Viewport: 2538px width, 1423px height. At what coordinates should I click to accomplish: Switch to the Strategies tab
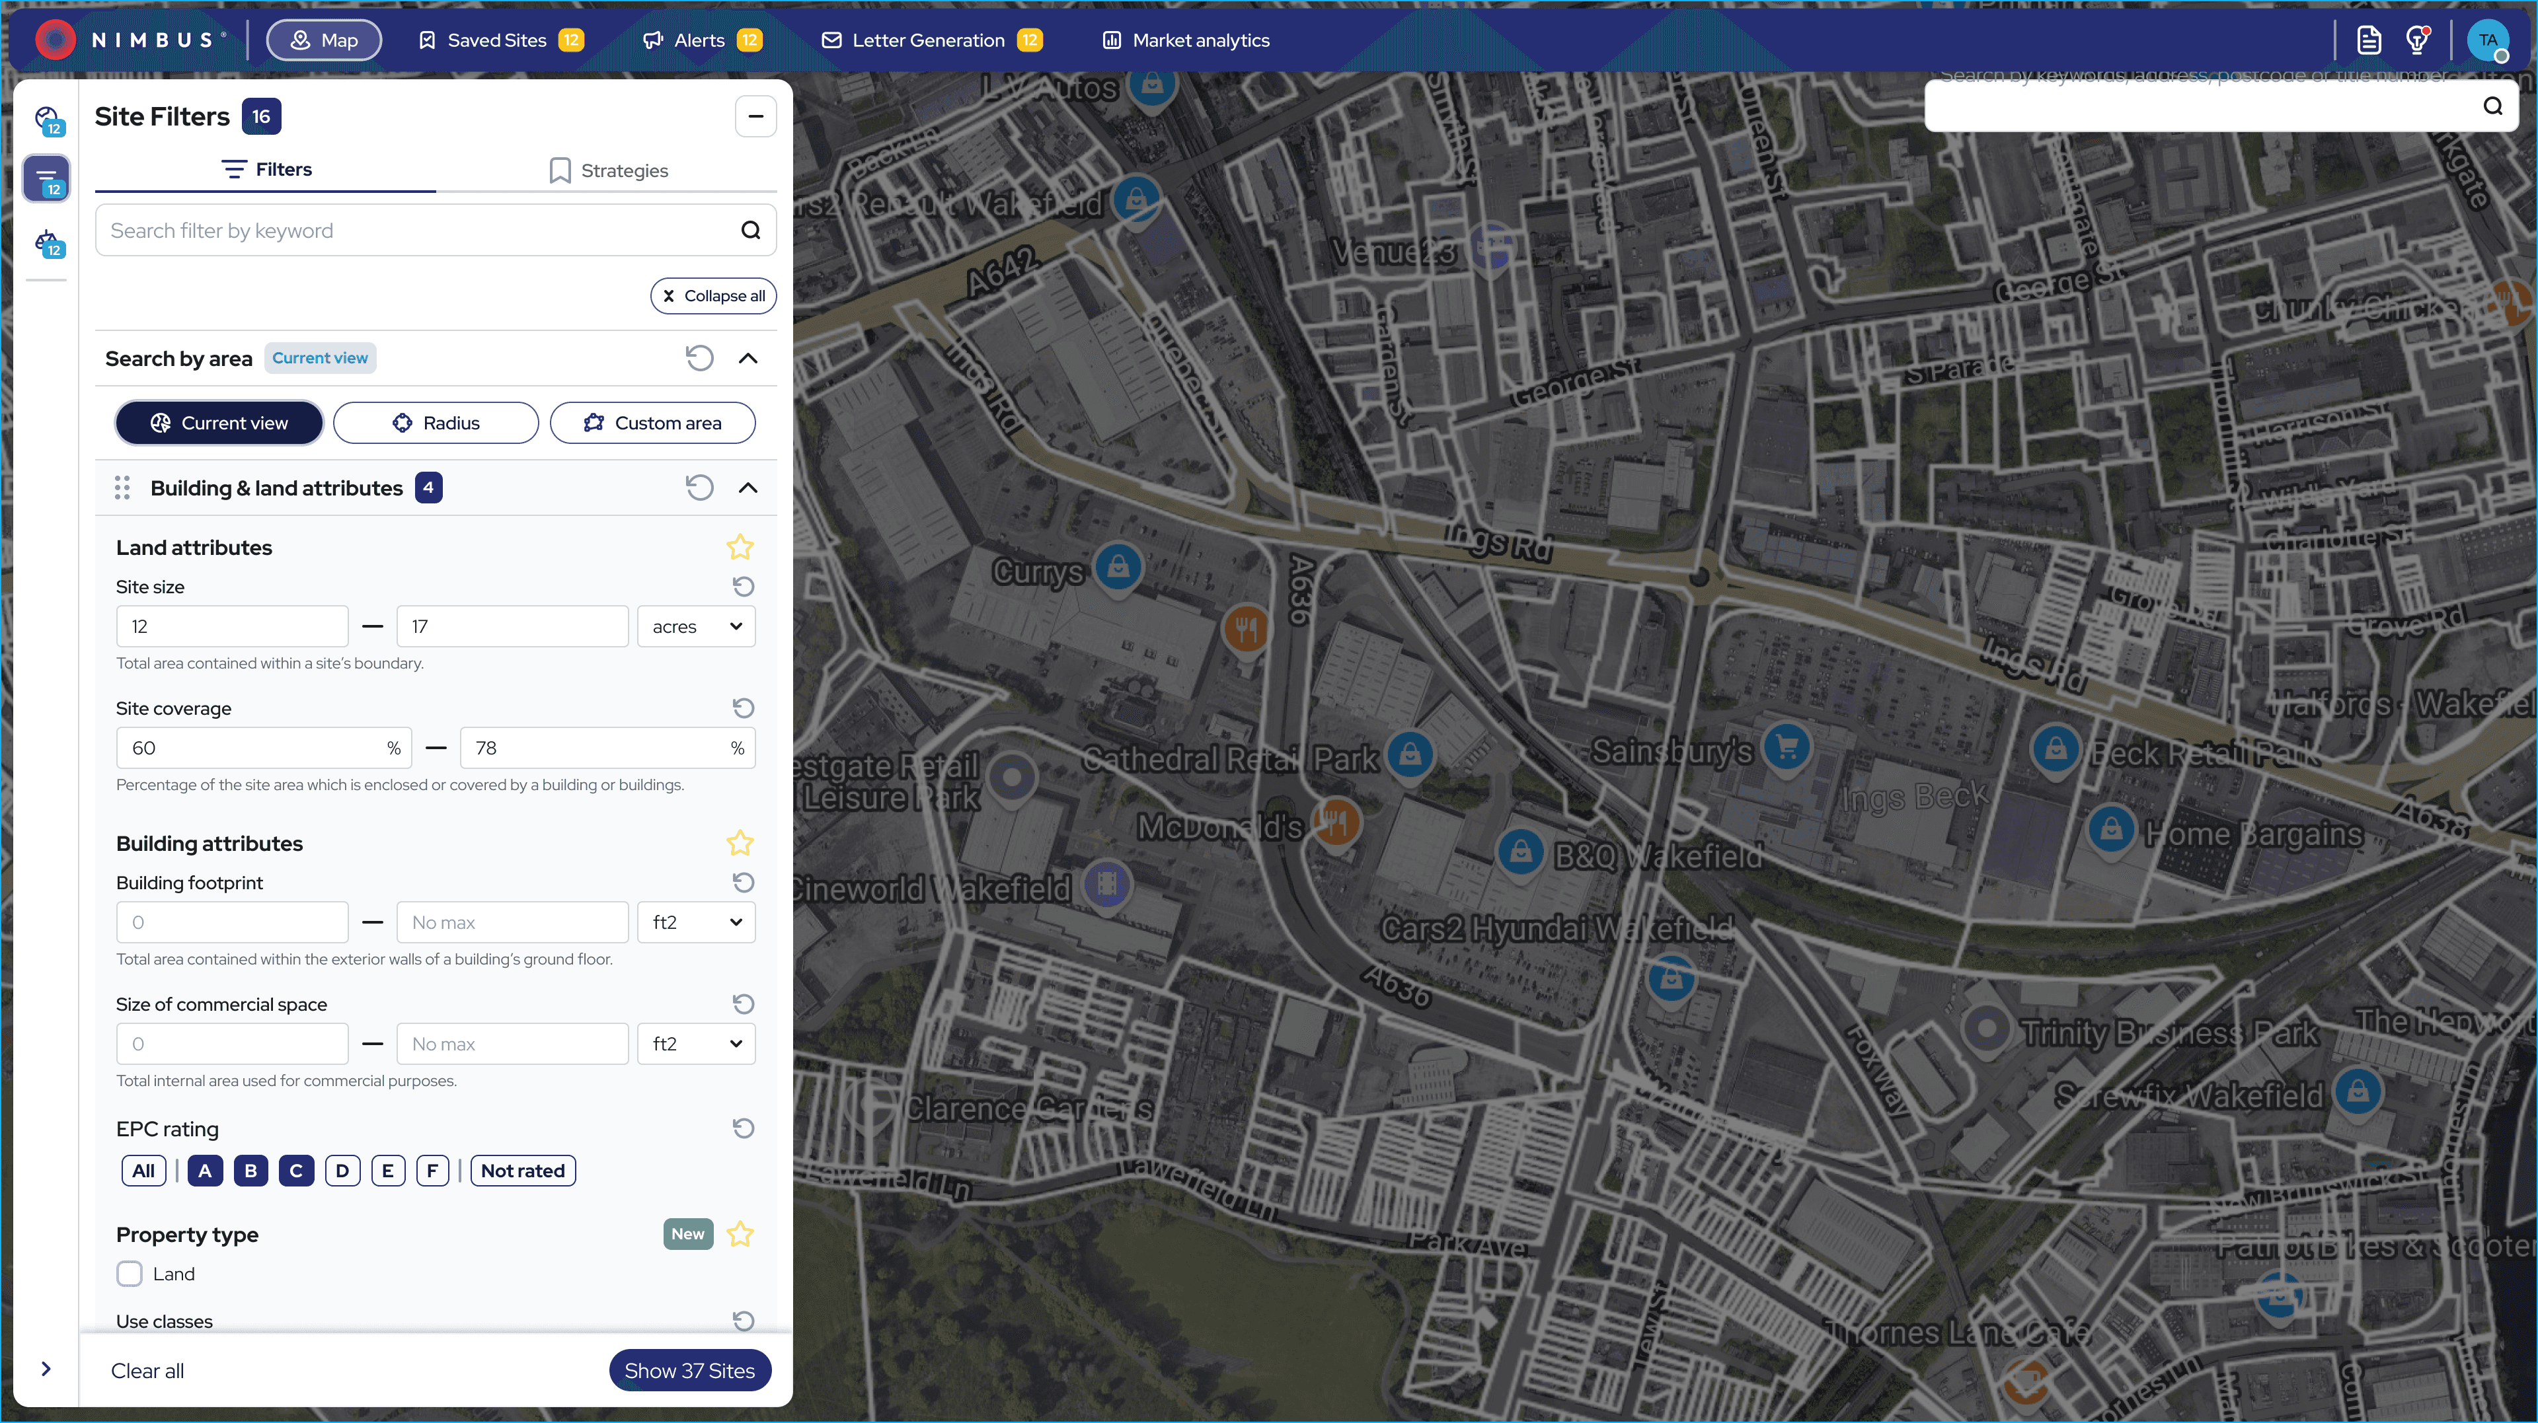point(608,170)
